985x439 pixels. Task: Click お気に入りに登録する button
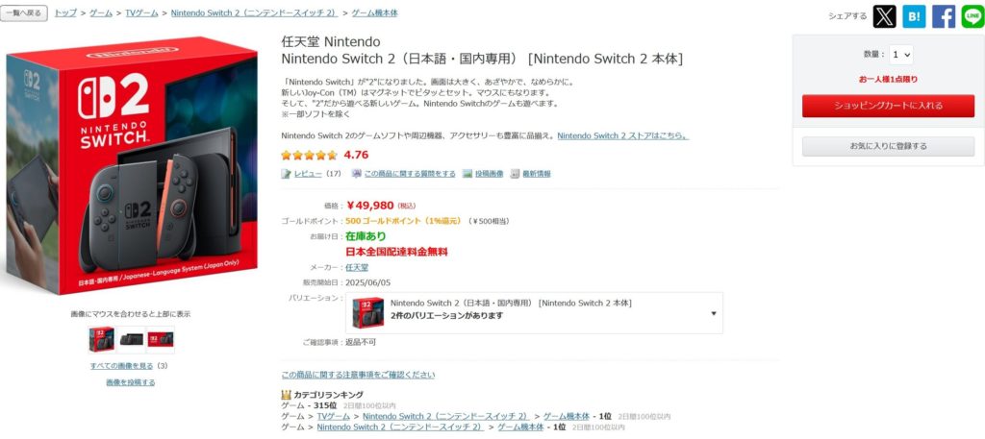tap(888, 146)
